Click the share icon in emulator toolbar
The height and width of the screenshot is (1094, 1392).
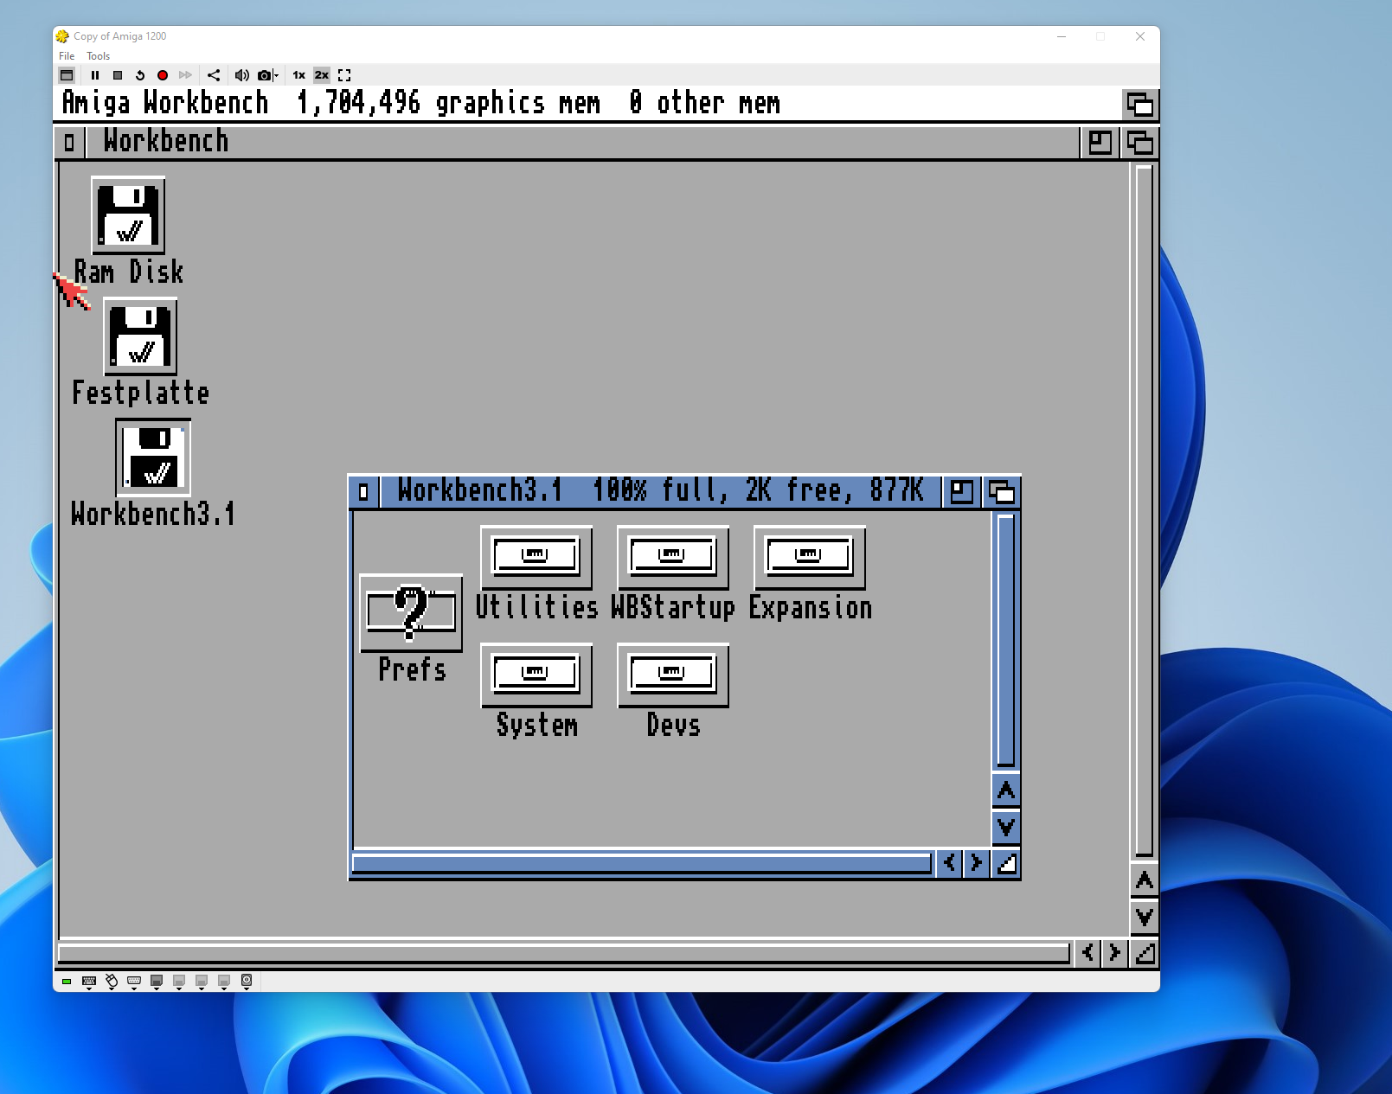click(214, 75)
